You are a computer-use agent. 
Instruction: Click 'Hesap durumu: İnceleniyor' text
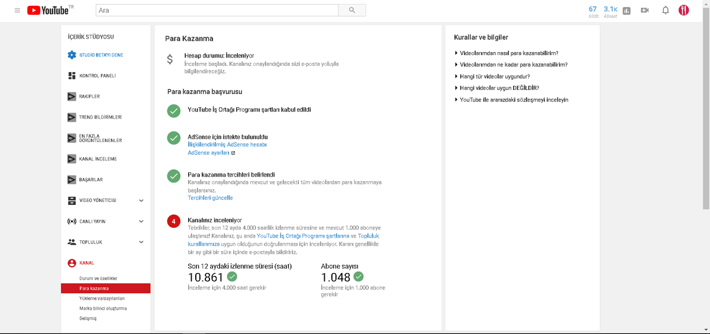[x=218, y=55]
